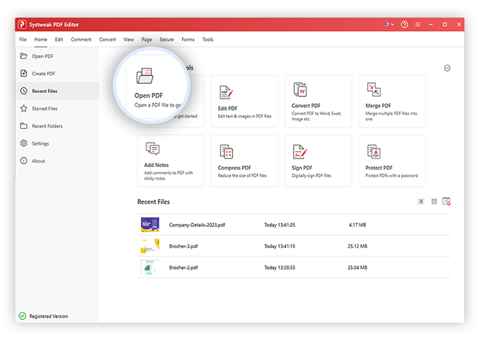Select the Open PDF label in the sidebar

[x=42, y=56]
